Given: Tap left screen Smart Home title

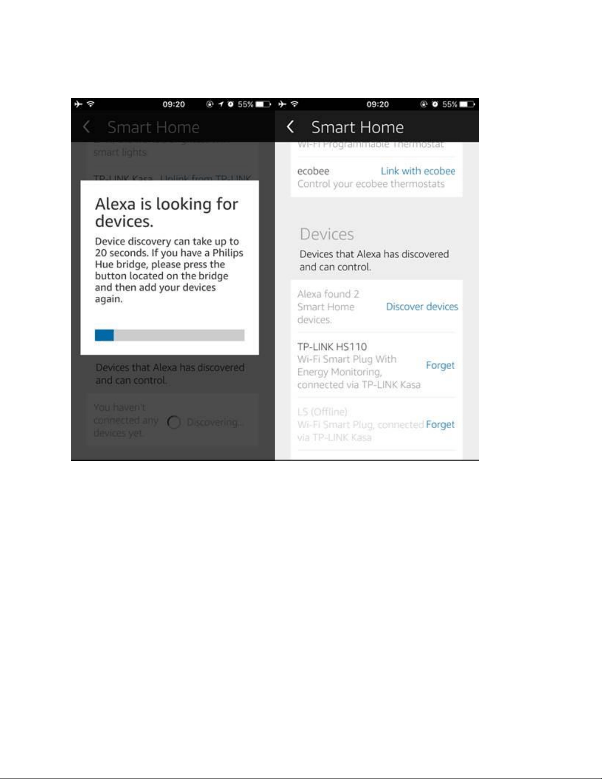Looking at the screenshot, I should click(x=153, y=127).
